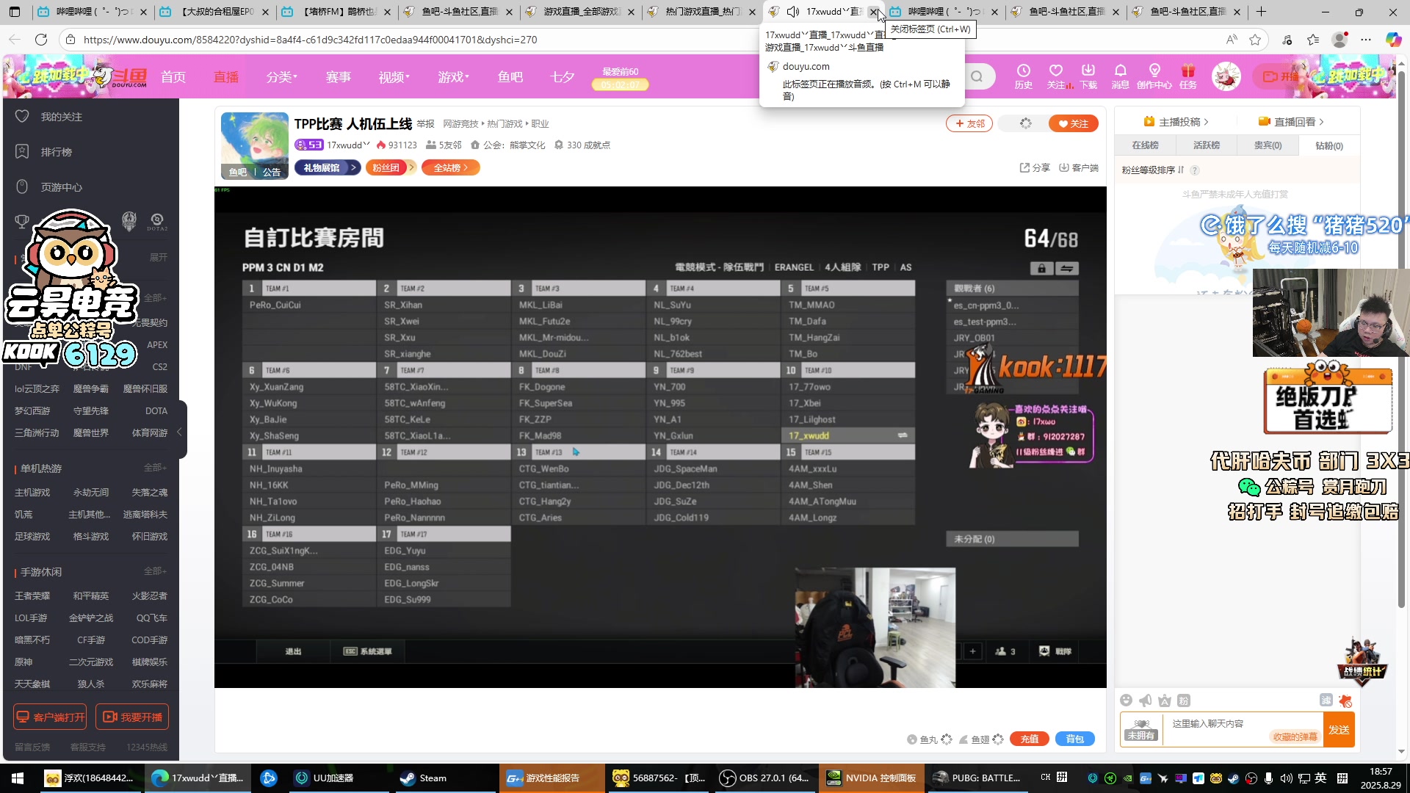
Task: Switch to the 在线榜 tab
Action: pyautogui.click(x=1145, y=145)
